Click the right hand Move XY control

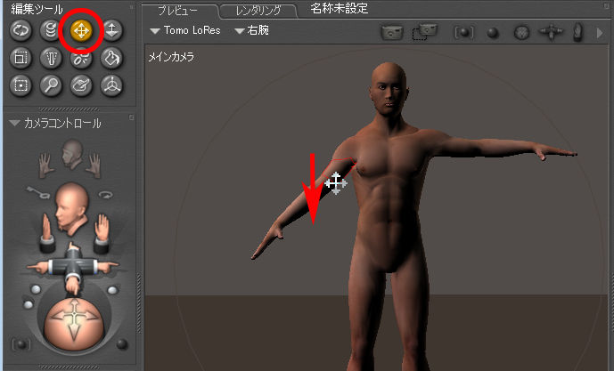click(101, 232)
